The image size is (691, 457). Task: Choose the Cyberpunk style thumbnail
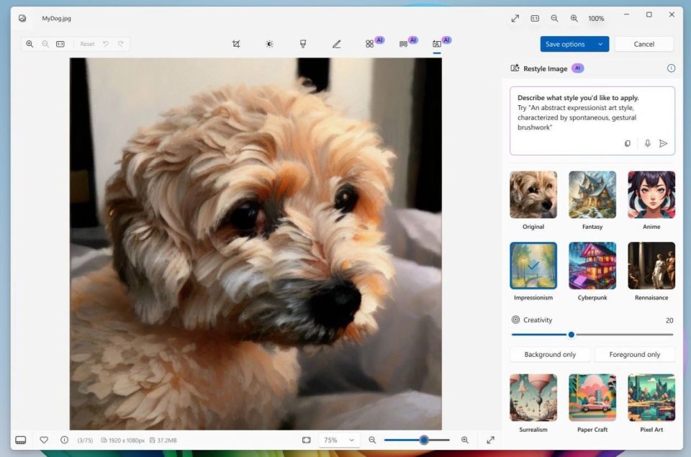pyautogui.click(x=592, y=266)
